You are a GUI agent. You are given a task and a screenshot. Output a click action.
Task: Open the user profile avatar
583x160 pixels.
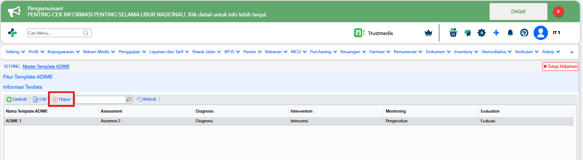[541, 33]
